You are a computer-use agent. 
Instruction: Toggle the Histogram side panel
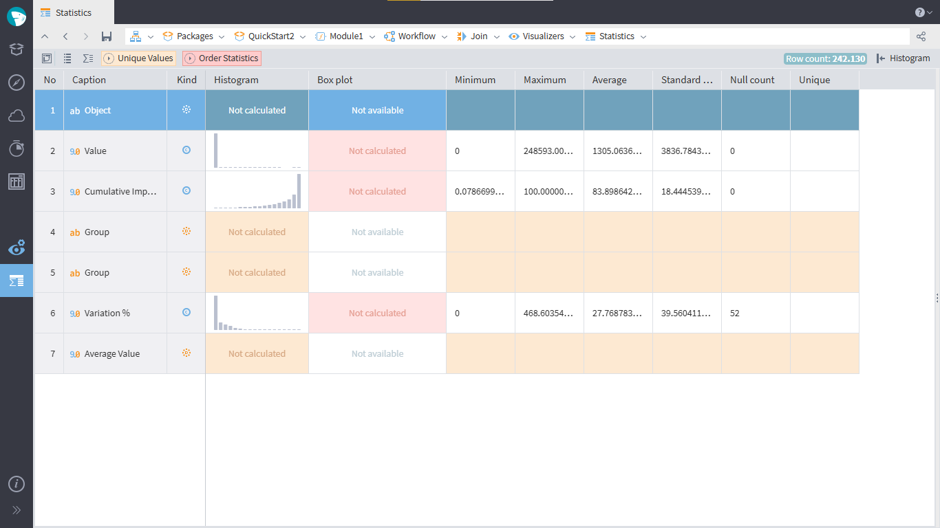903,58
